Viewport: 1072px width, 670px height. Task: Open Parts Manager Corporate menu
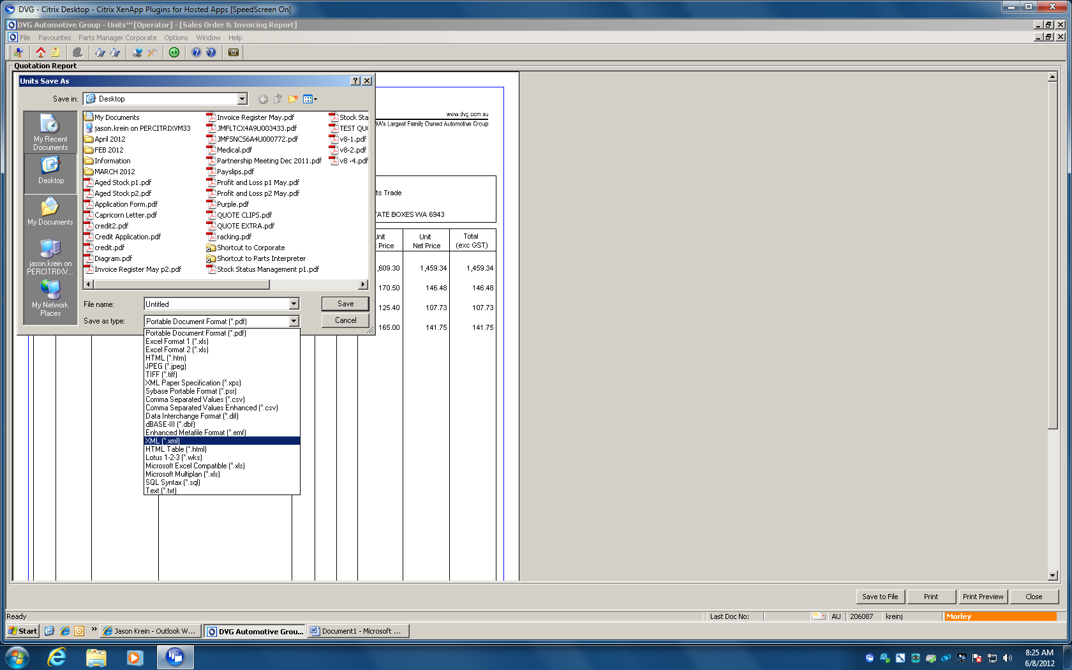[x=117, y=38]
